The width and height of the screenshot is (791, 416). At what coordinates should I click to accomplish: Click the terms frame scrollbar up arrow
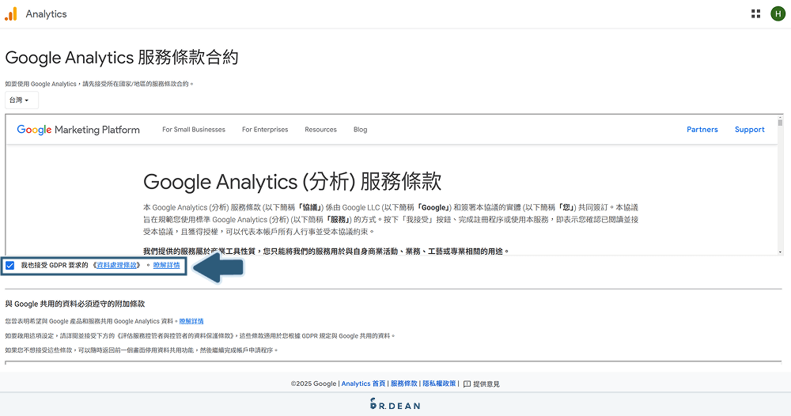click(x=781, y=118)
